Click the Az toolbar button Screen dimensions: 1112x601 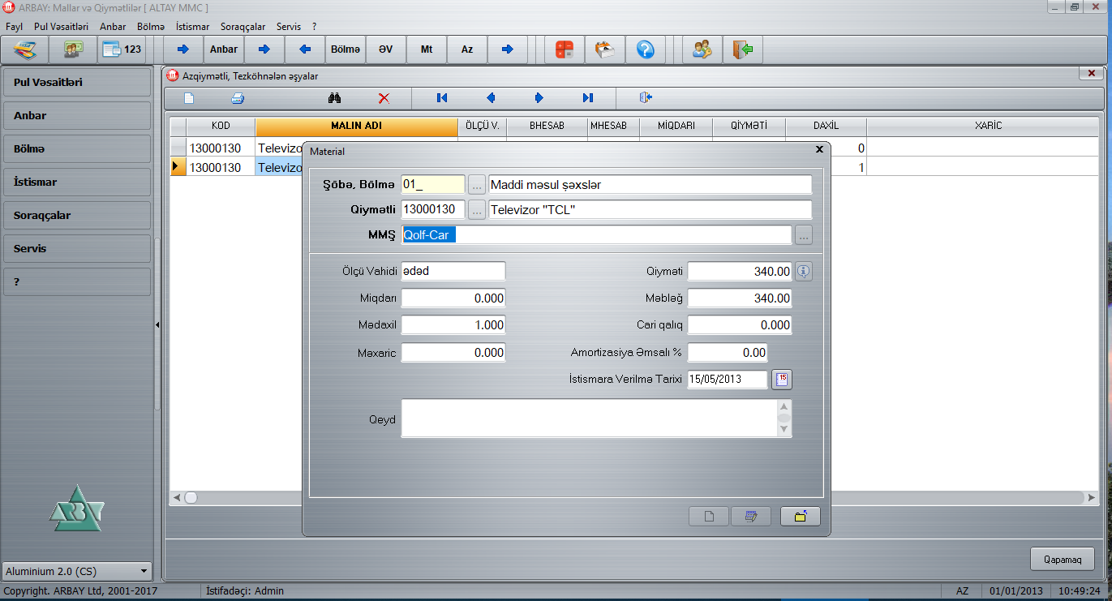point(467,49)
